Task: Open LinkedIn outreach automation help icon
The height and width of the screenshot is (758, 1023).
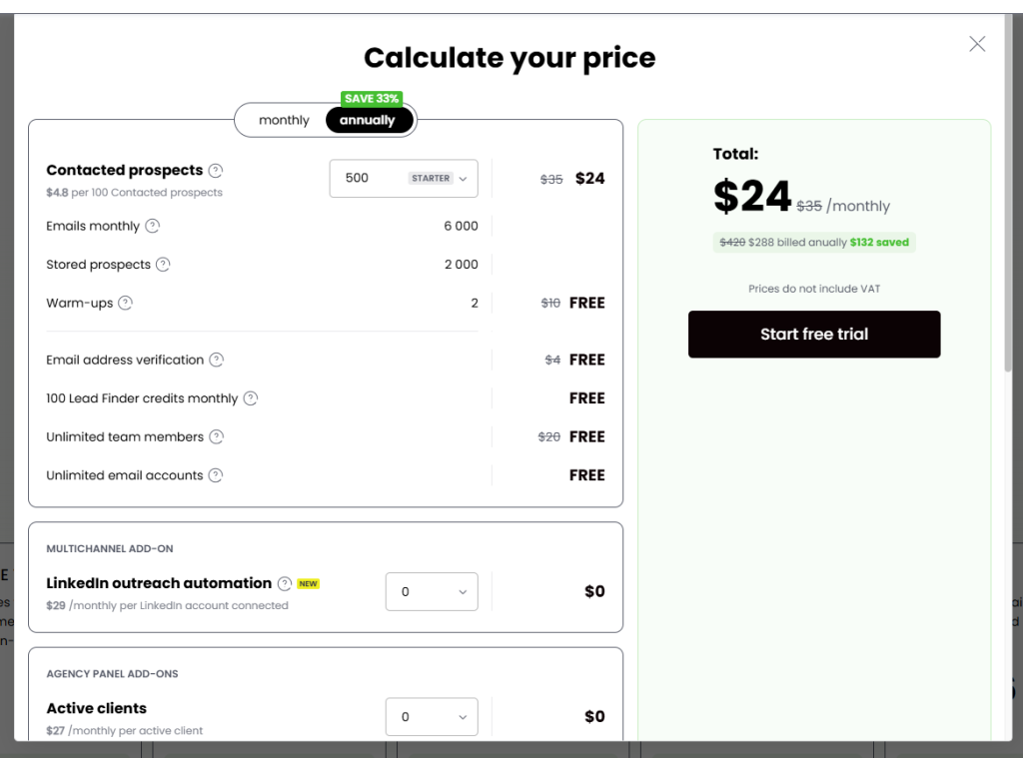Action: 287,583
